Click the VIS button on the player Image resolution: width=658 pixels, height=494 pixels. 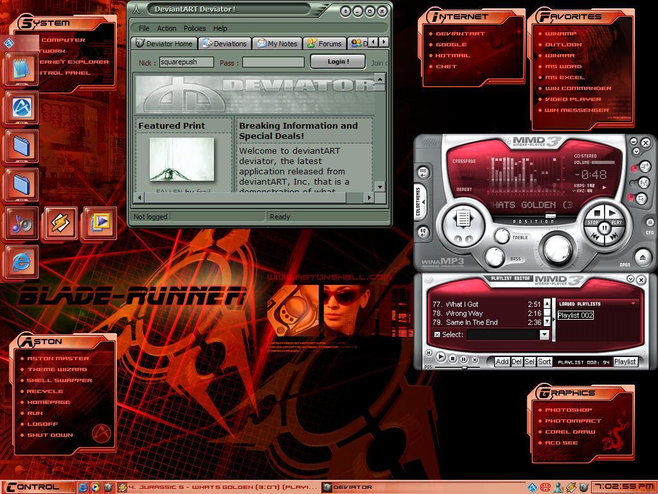pyautogui.click(x=423, y=172)
